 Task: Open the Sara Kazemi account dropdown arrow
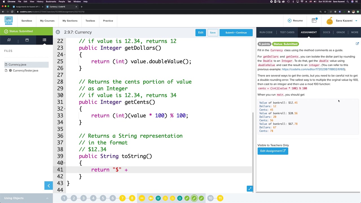(x=356, y=21)
